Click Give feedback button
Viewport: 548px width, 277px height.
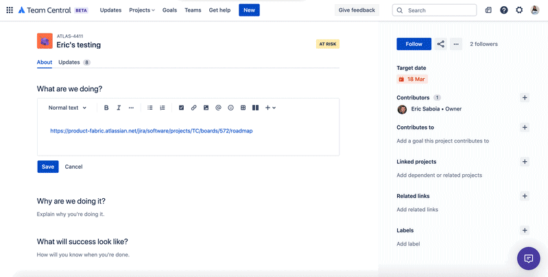point(357,10)
